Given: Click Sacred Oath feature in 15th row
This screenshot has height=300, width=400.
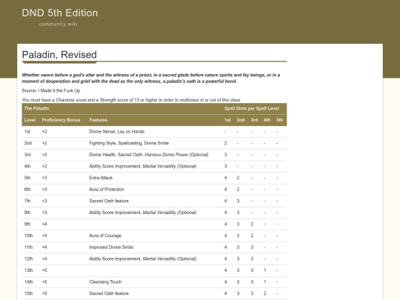Looking at the screenshot, I should tap(109, 293).
